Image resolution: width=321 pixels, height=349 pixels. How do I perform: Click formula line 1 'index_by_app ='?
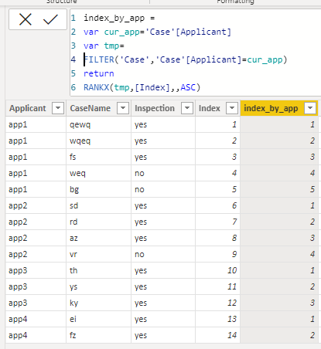pyautogui.click(x=119, y=18)
